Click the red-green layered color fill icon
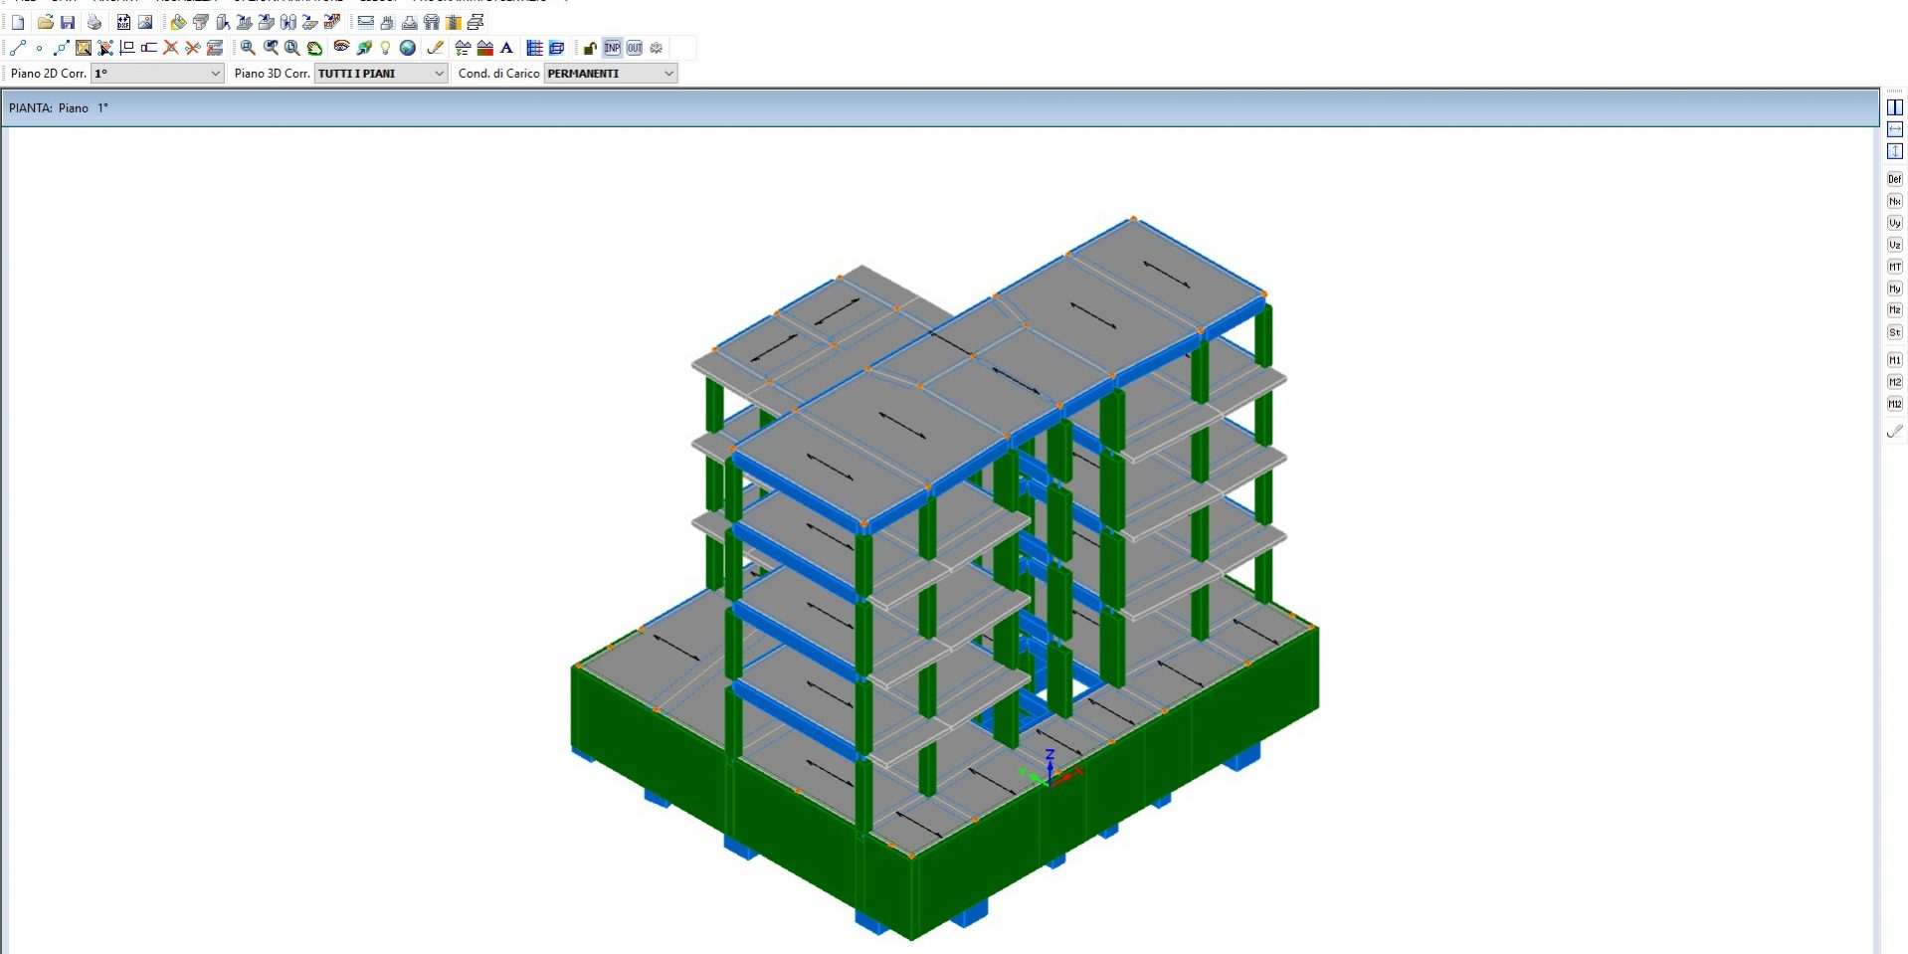Viewport: 1908px width, 954px height. [x=483, y=47]
